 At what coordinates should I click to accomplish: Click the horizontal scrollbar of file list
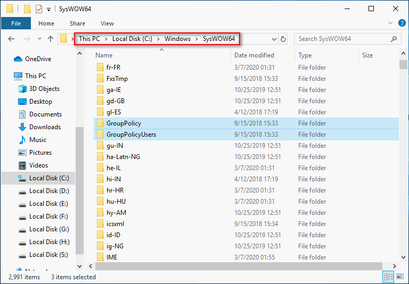[x=239, y=266]
